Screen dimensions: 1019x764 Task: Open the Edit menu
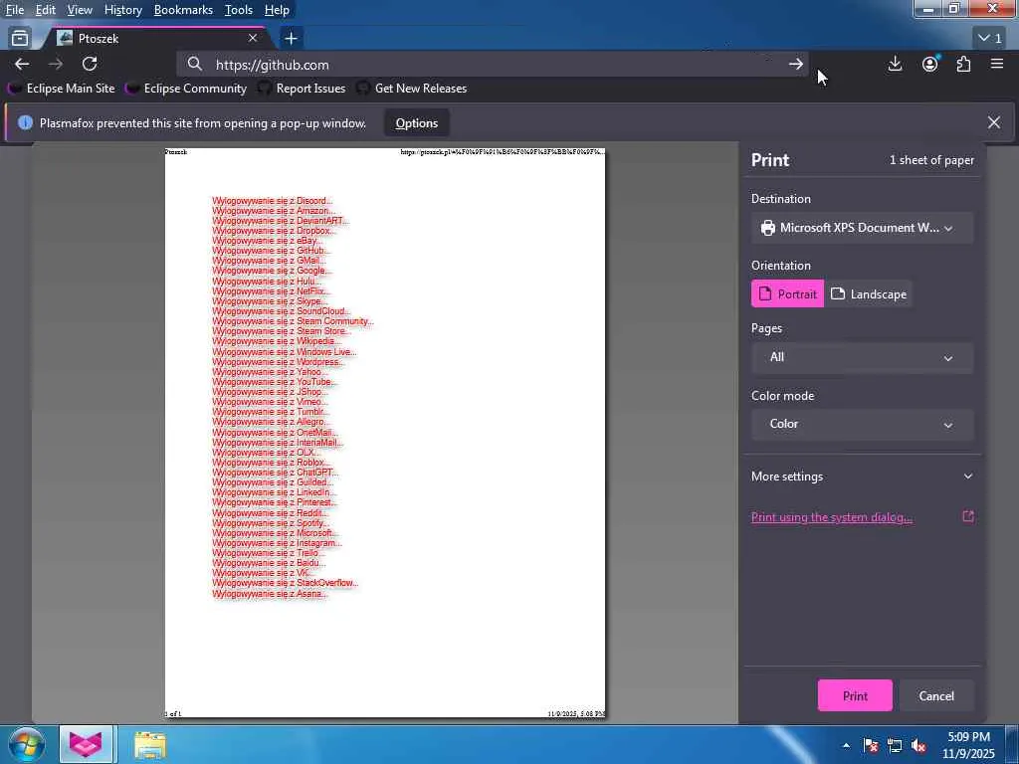(45, 10)
